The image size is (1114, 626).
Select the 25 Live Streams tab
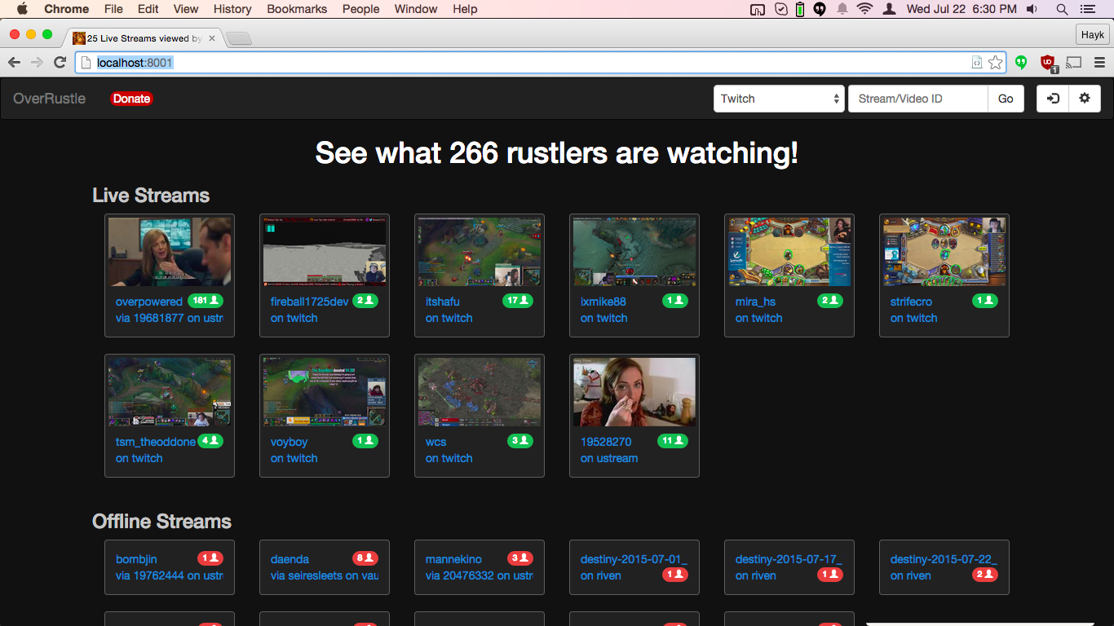tap(144, 38)
